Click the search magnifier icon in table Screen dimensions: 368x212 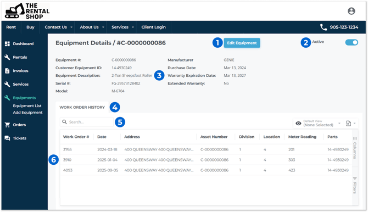click(x=65, y=122)
